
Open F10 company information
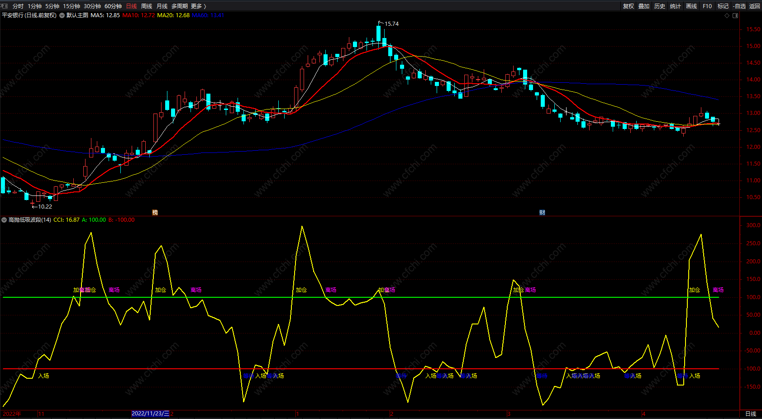(707, 6)
